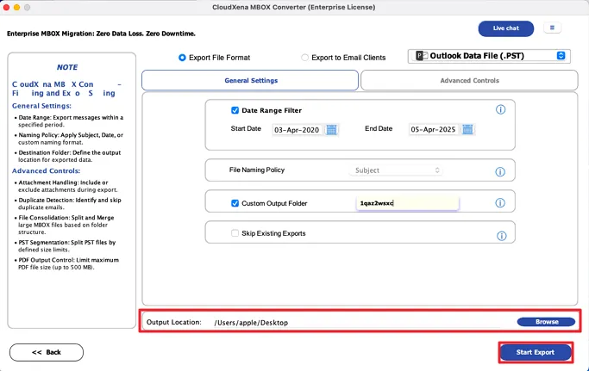Click Browse to choose output location
The image size is (589, 371).
(x=546, y=322)
